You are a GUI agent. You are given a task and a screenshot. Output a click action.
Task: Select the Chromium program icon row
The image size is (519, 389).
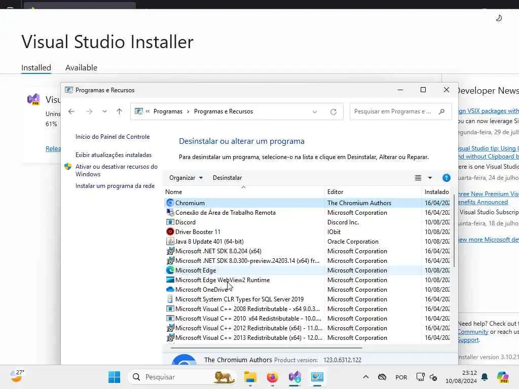(170, 203)
